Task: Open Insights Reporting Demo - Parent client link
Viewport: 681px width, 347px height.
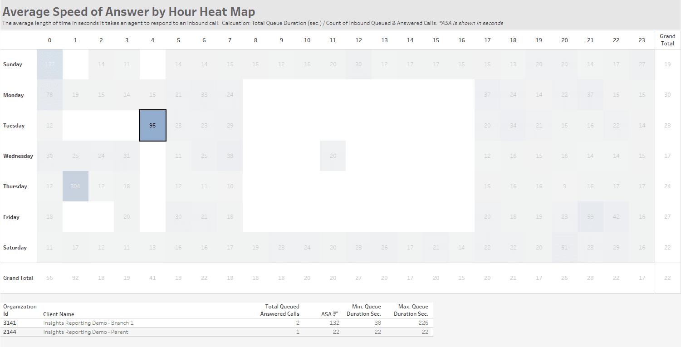Action: coord(87,332)
